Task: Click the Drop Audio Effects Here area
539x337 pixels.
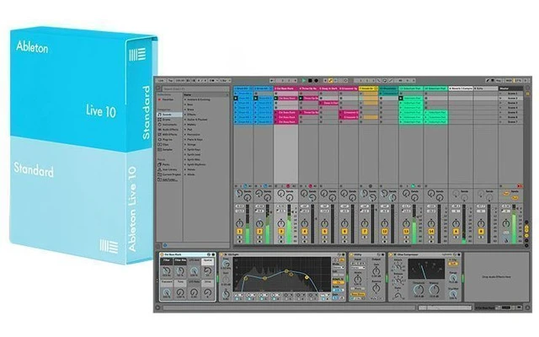Action: (496, 277)
